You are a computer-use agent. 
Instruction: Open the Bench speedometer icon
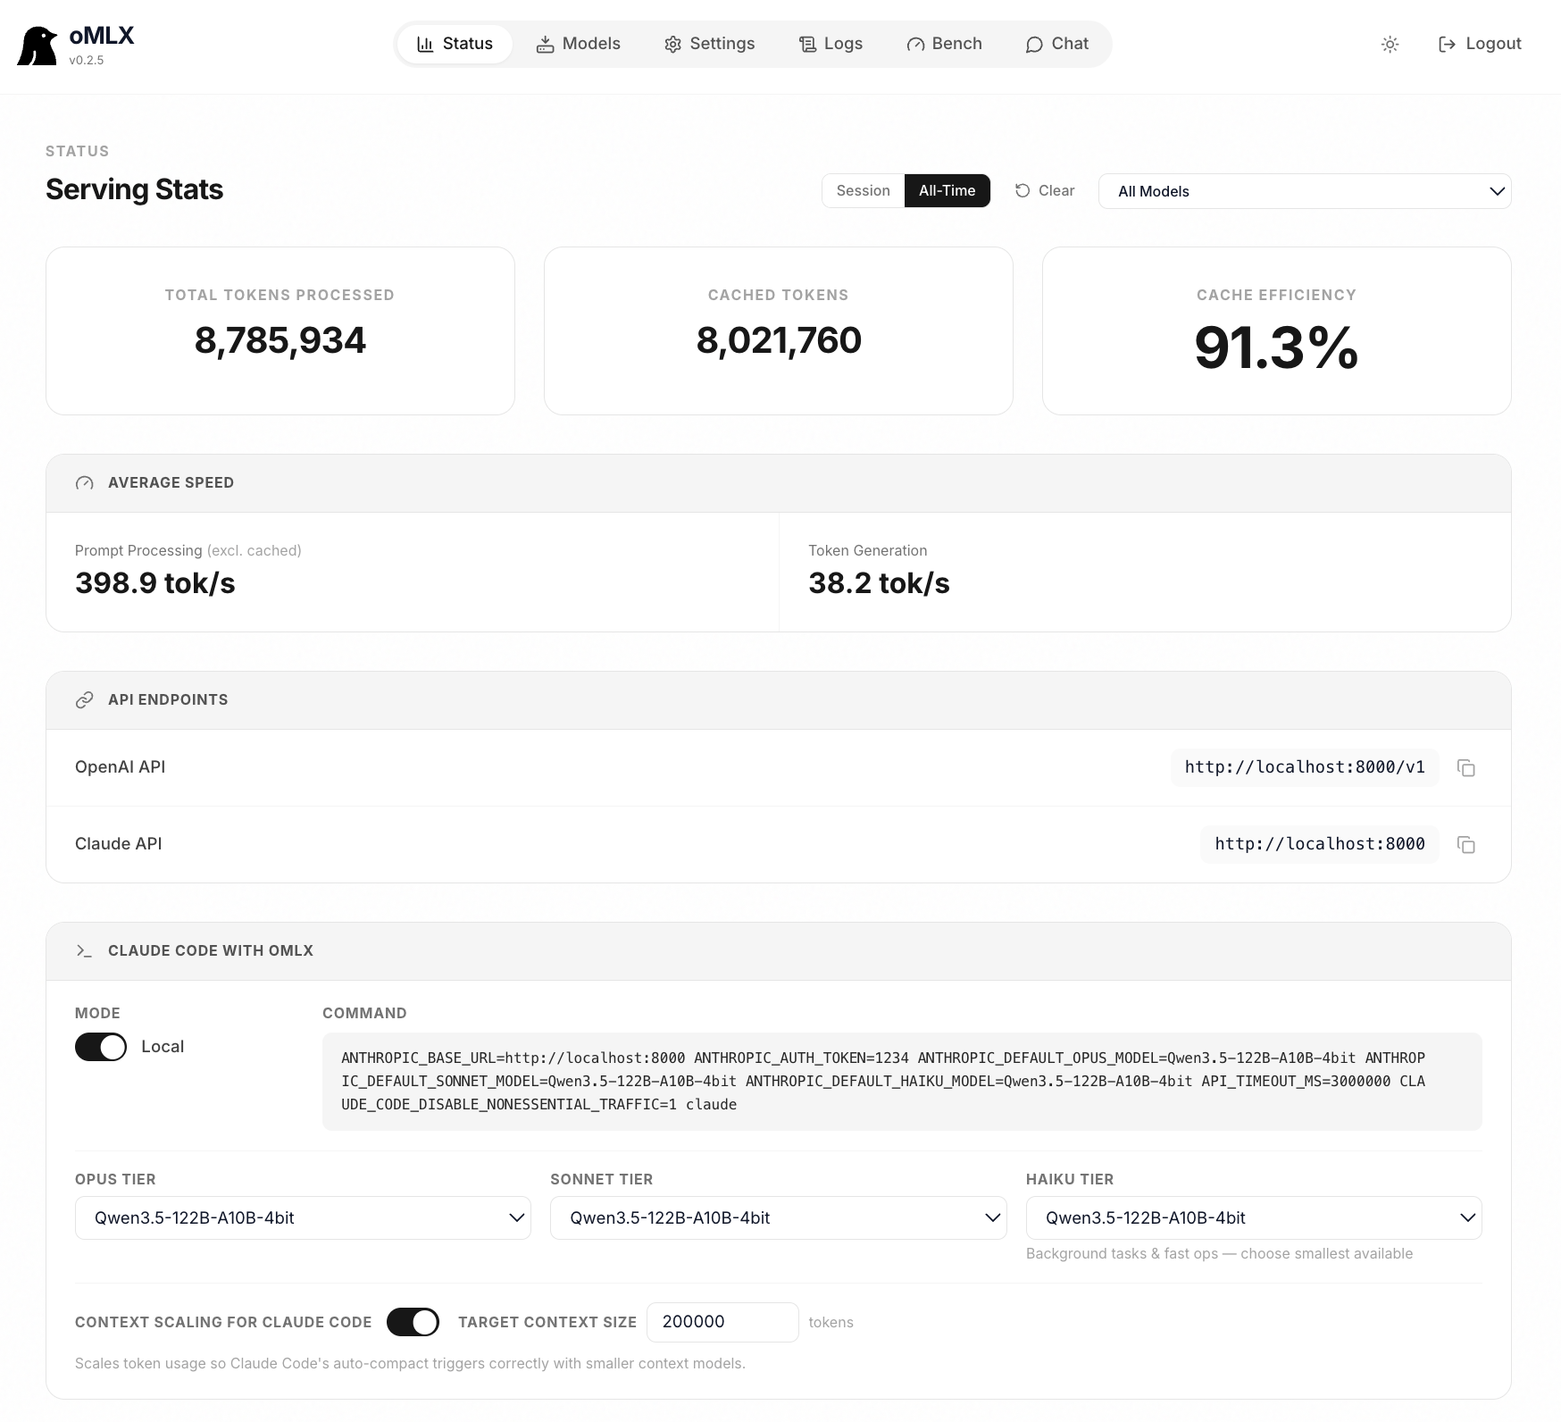[914, 43]
